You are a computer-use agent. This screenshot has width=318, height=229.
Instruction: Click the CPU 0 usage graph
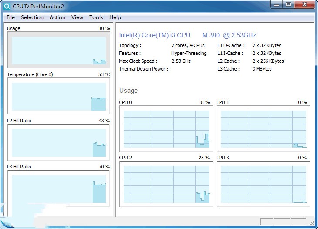coord(166,129)
